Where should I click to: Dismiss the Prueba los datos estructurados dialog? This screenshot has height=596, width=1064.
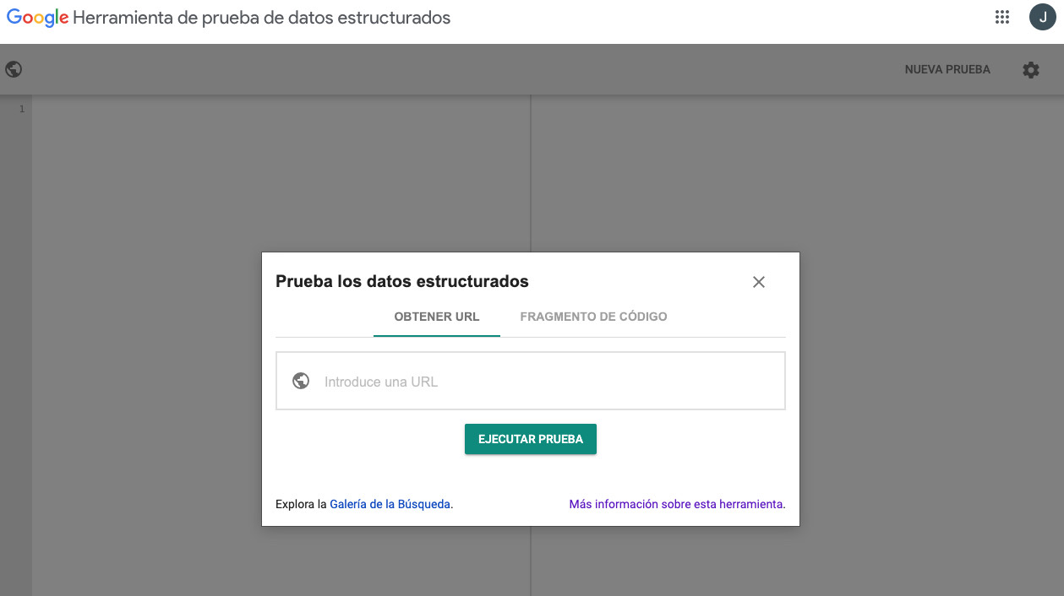pyautogui.click(x=758, y=282)
